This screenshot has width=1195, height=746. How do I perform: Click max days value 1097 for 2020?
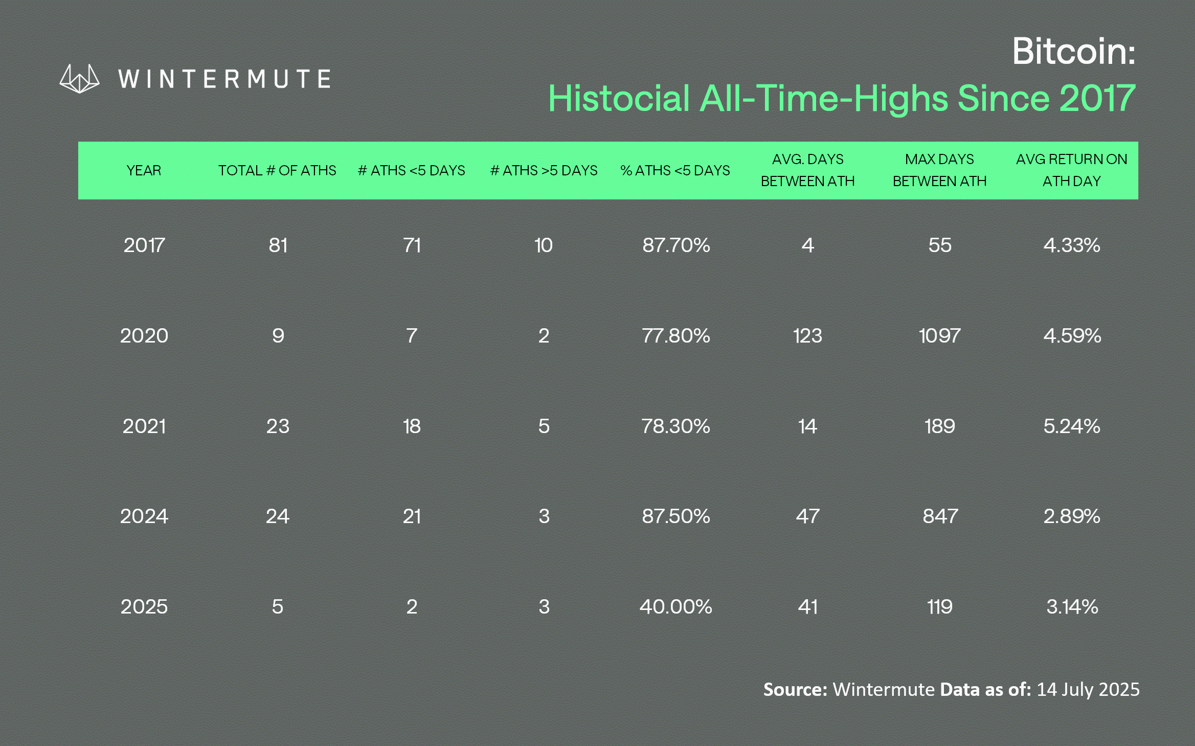(x=940, y=336)
